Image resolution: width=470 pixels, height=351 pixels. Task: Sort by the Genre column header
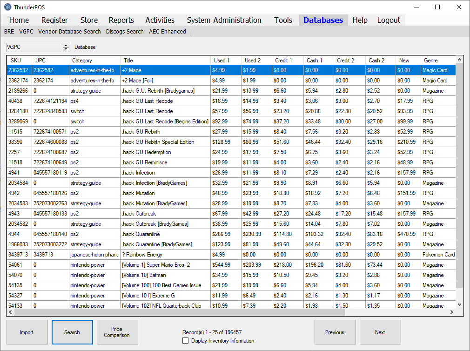438,60
